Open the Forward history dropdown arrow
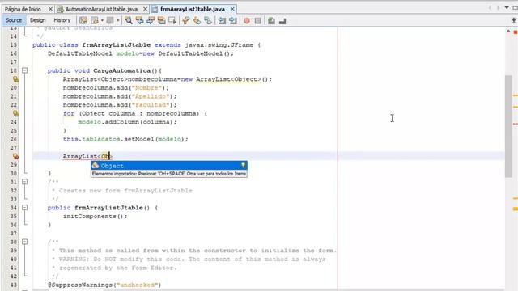Screen dimensions: 518x291 (x=117, y=20)
